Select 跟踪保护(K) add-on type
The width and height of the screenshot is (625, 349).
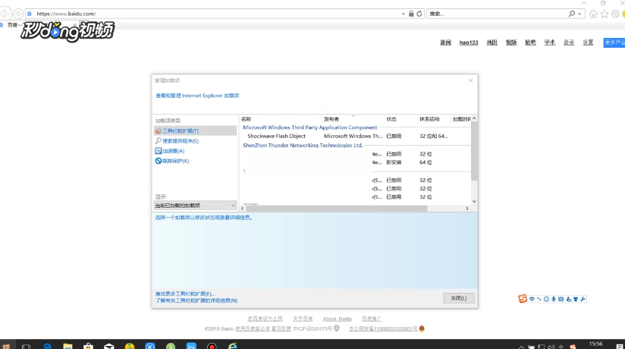(171, 161)
